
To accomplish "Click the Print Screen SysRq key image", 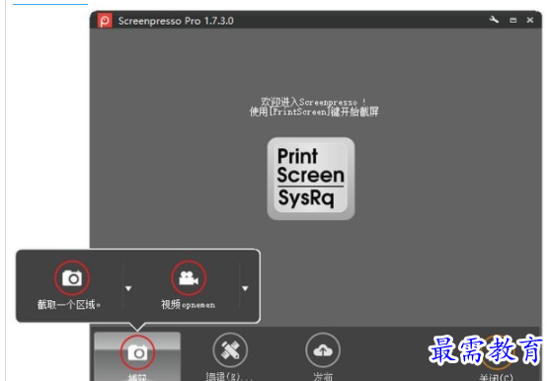I will (x=311, y=179).
